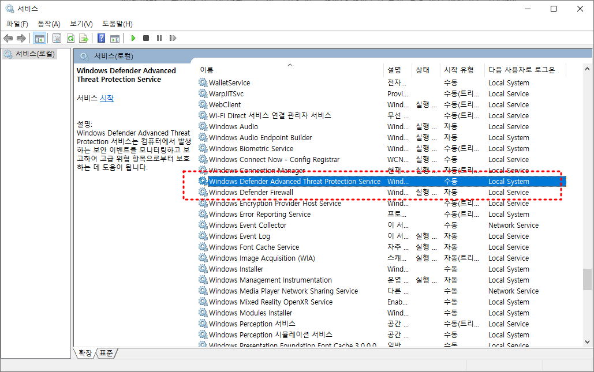This screenshot has width=594, height=372.
Task: Open the 동작(A) menu
Action: 49,24
